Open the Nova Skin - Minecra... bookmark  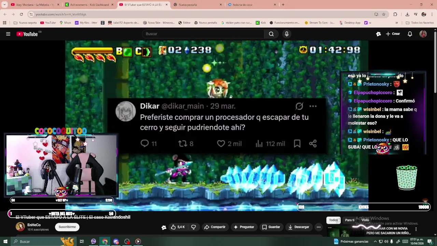click(x=159, y=23)
